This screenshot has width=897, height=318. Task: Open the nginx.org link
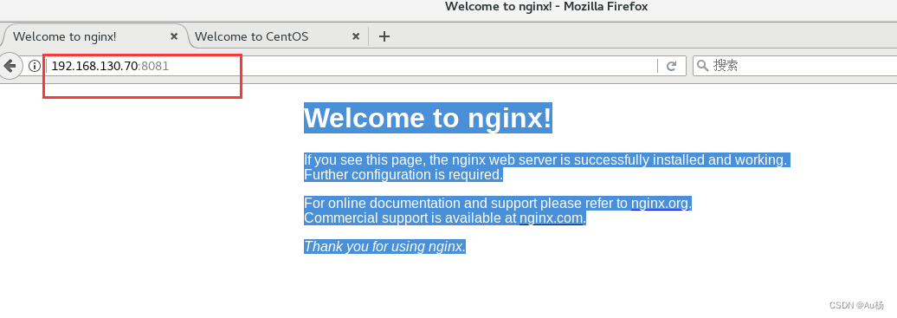pos(660,204)
